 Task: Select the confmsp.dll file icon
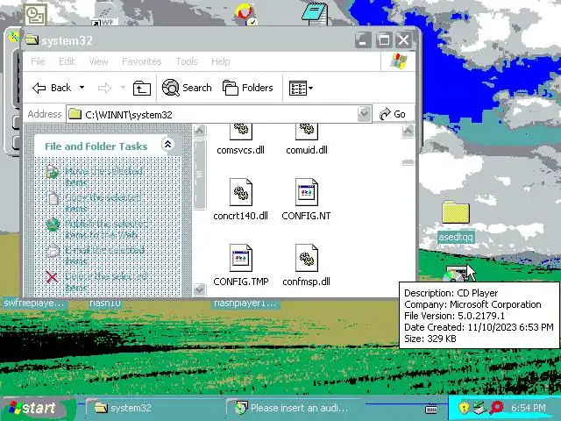click(307, 258)
